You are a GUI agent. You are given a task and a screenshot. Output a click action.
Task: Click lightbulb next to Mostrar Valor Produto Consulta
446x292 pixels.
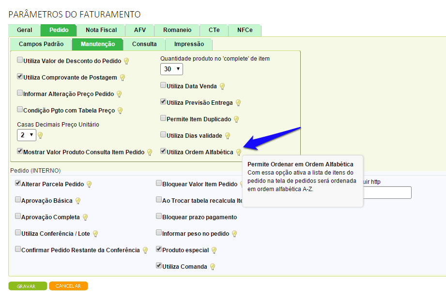point(150,152)
